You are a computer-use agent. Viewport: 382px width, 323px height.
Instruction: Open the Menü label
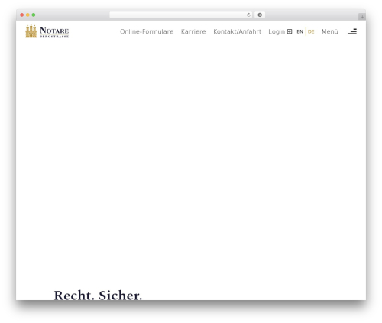[x=330, y=31]
